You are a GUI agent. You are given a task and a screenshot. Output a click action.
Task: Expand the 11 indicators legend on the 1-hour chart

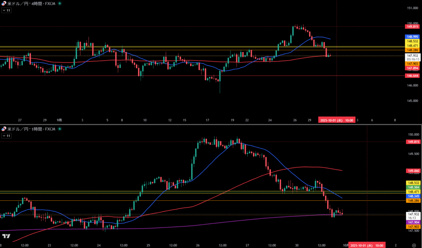[x=6, y=136]
